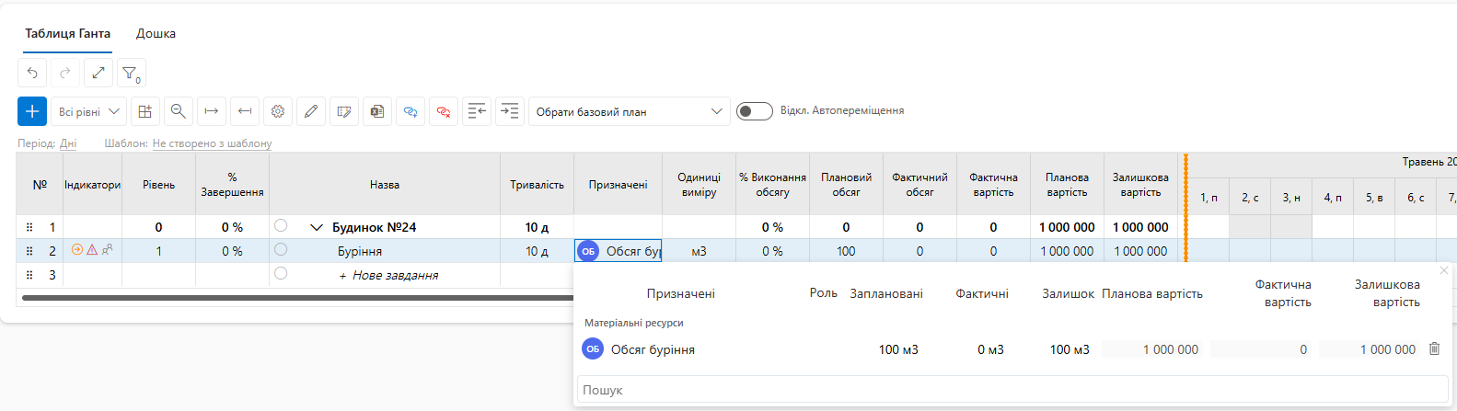The width and height of the screenshot is (1457, 411).
Task: Click + Нове завдання to add task
Action: tap(388, 275)
